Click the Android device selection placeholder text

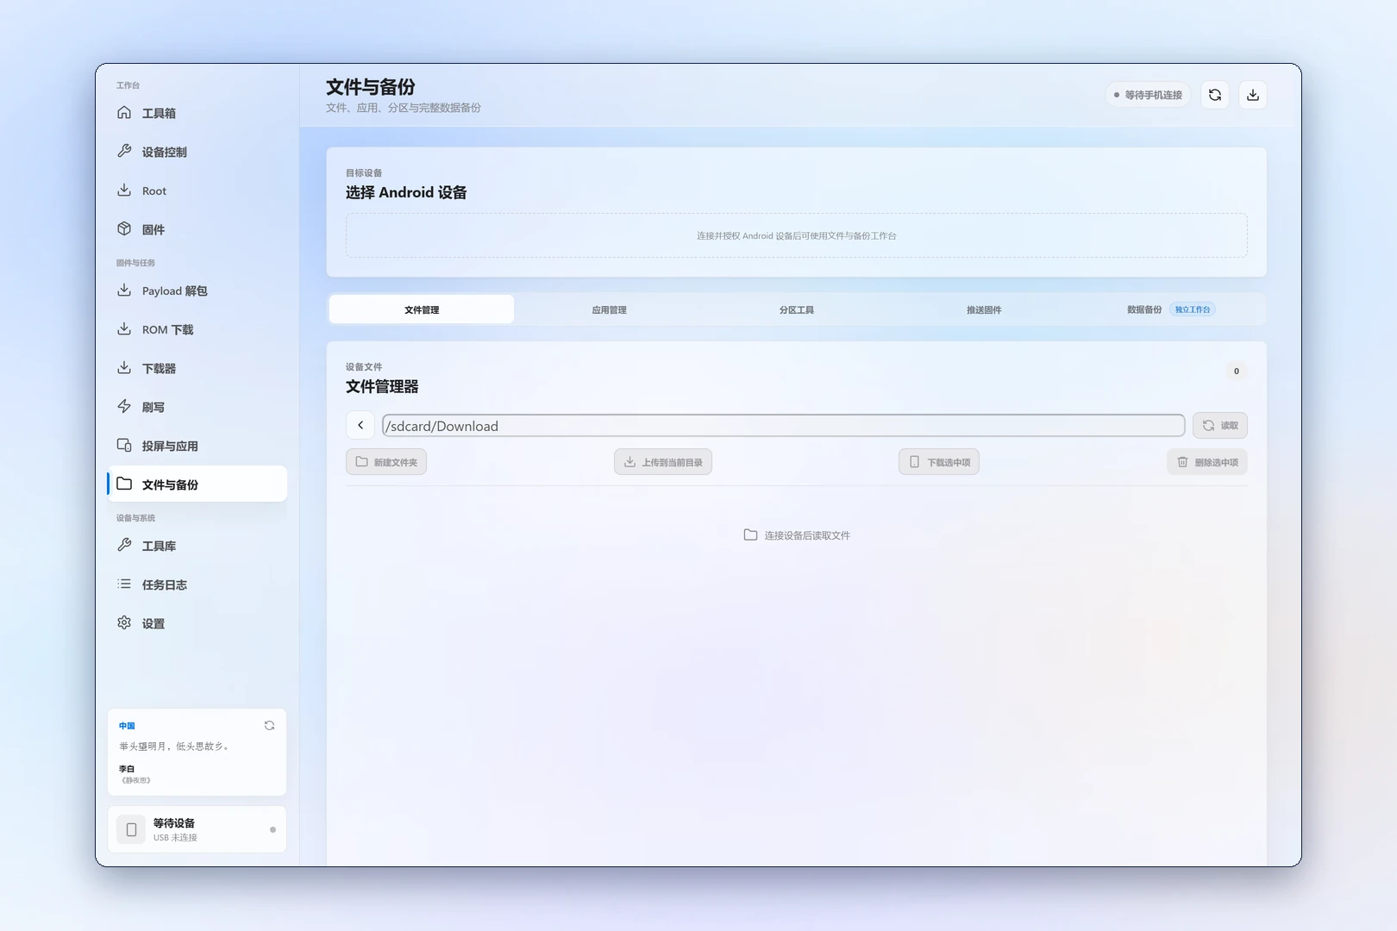click(x=797, y=235)
